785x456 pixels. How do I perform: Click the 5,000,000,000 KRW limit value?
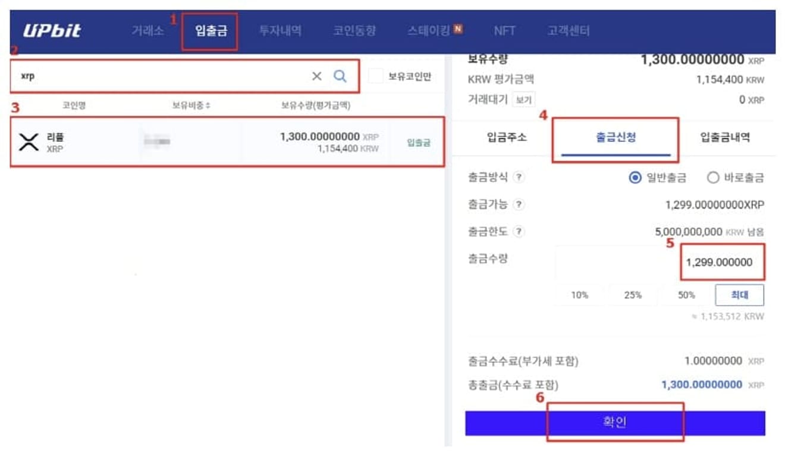click(709, 232)
